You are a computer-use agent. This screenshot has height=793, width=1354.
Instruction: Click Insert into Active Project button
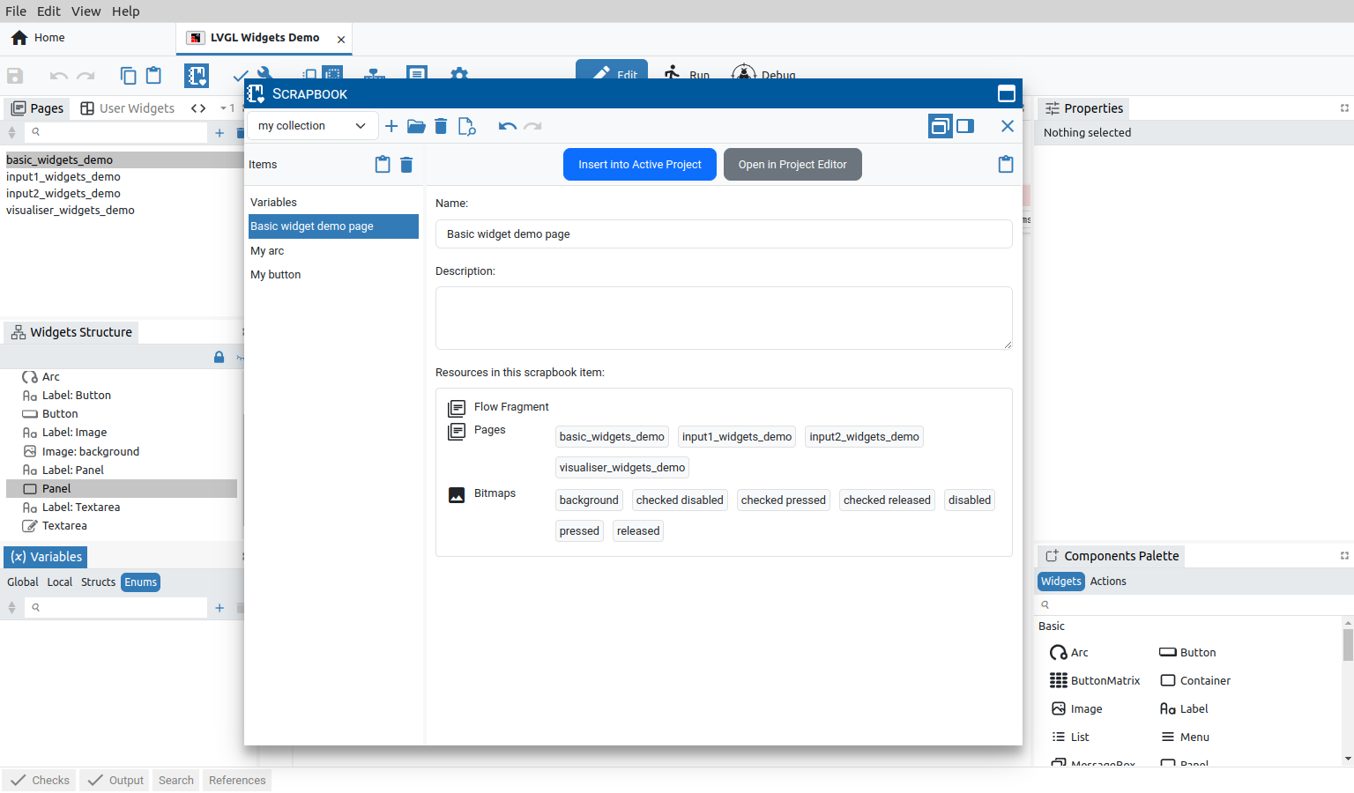click(639, 165)
